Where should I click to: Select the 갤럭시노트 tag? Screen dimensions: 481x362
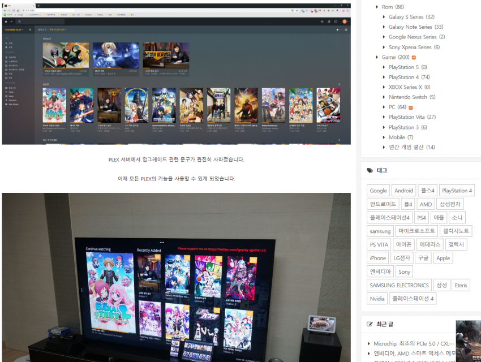[456, 231]
